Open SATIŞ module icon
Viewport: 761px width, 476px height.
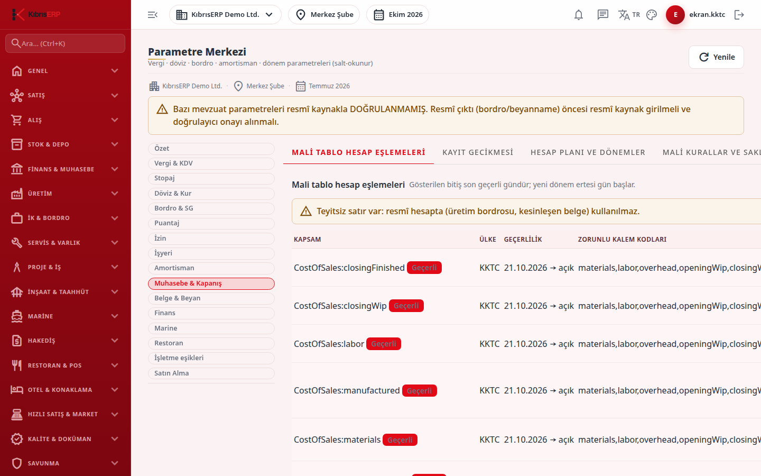[x=17, y=95]
